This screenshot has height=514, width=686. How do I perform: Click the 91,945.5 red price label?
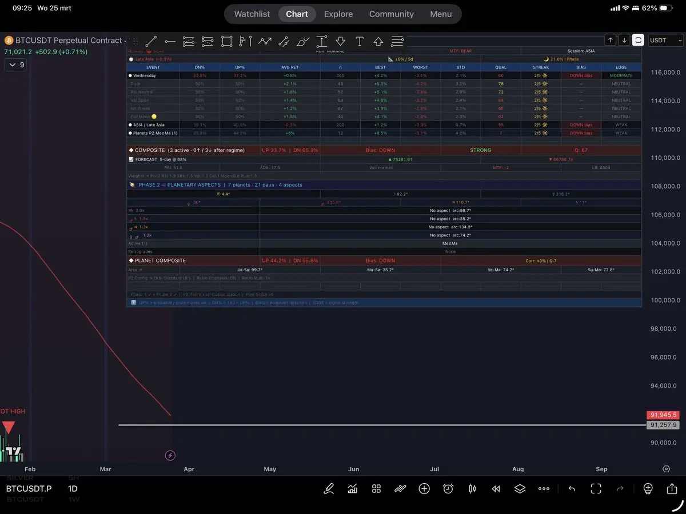click(x=663, y=415)
